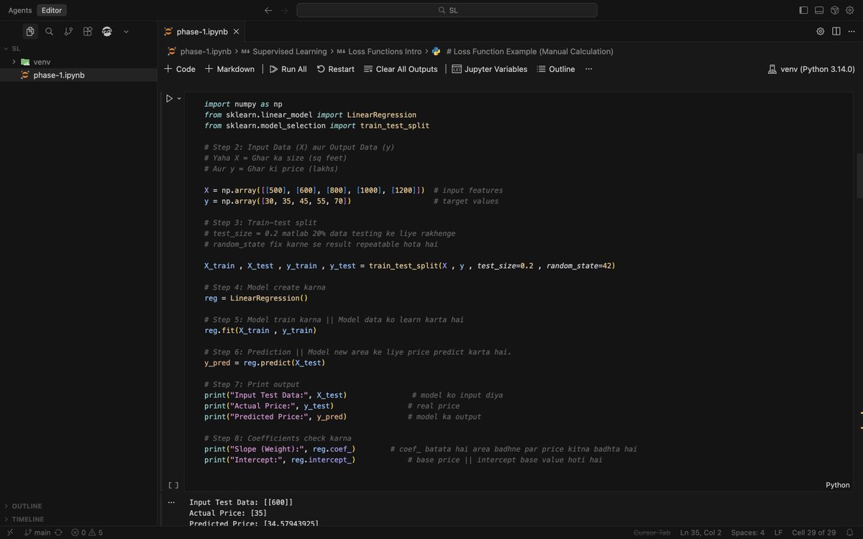
Task: Toggle the bottom panel layout icon
Action: pos(819,10)
